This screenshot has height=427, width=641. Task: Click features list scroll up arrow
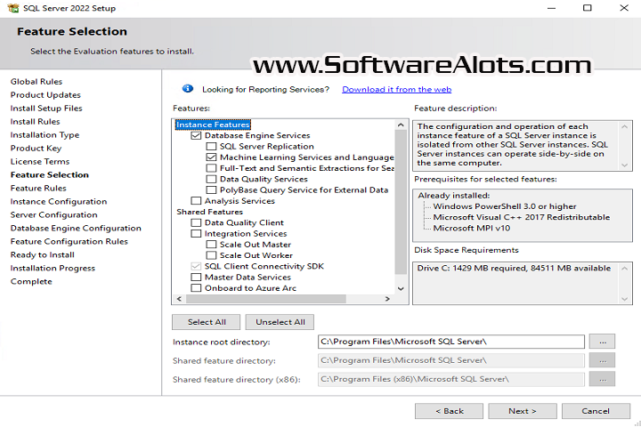(401, 125)
